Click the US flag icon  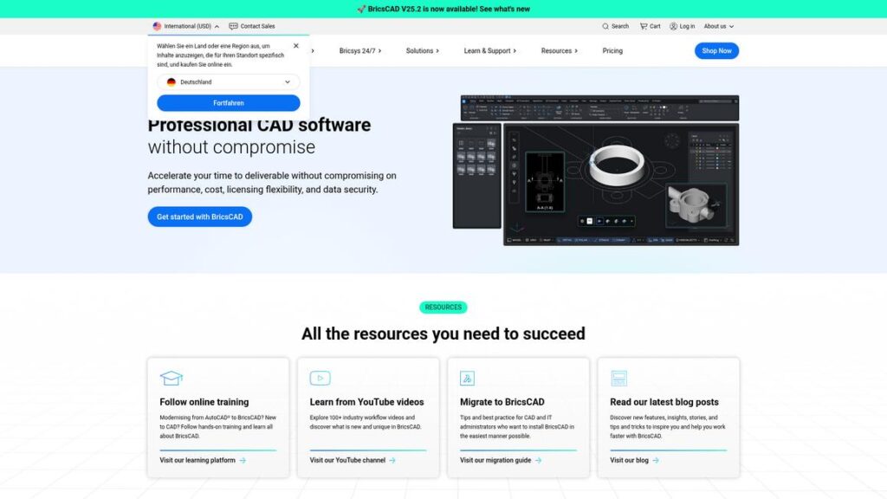click(x=157, y=26)
